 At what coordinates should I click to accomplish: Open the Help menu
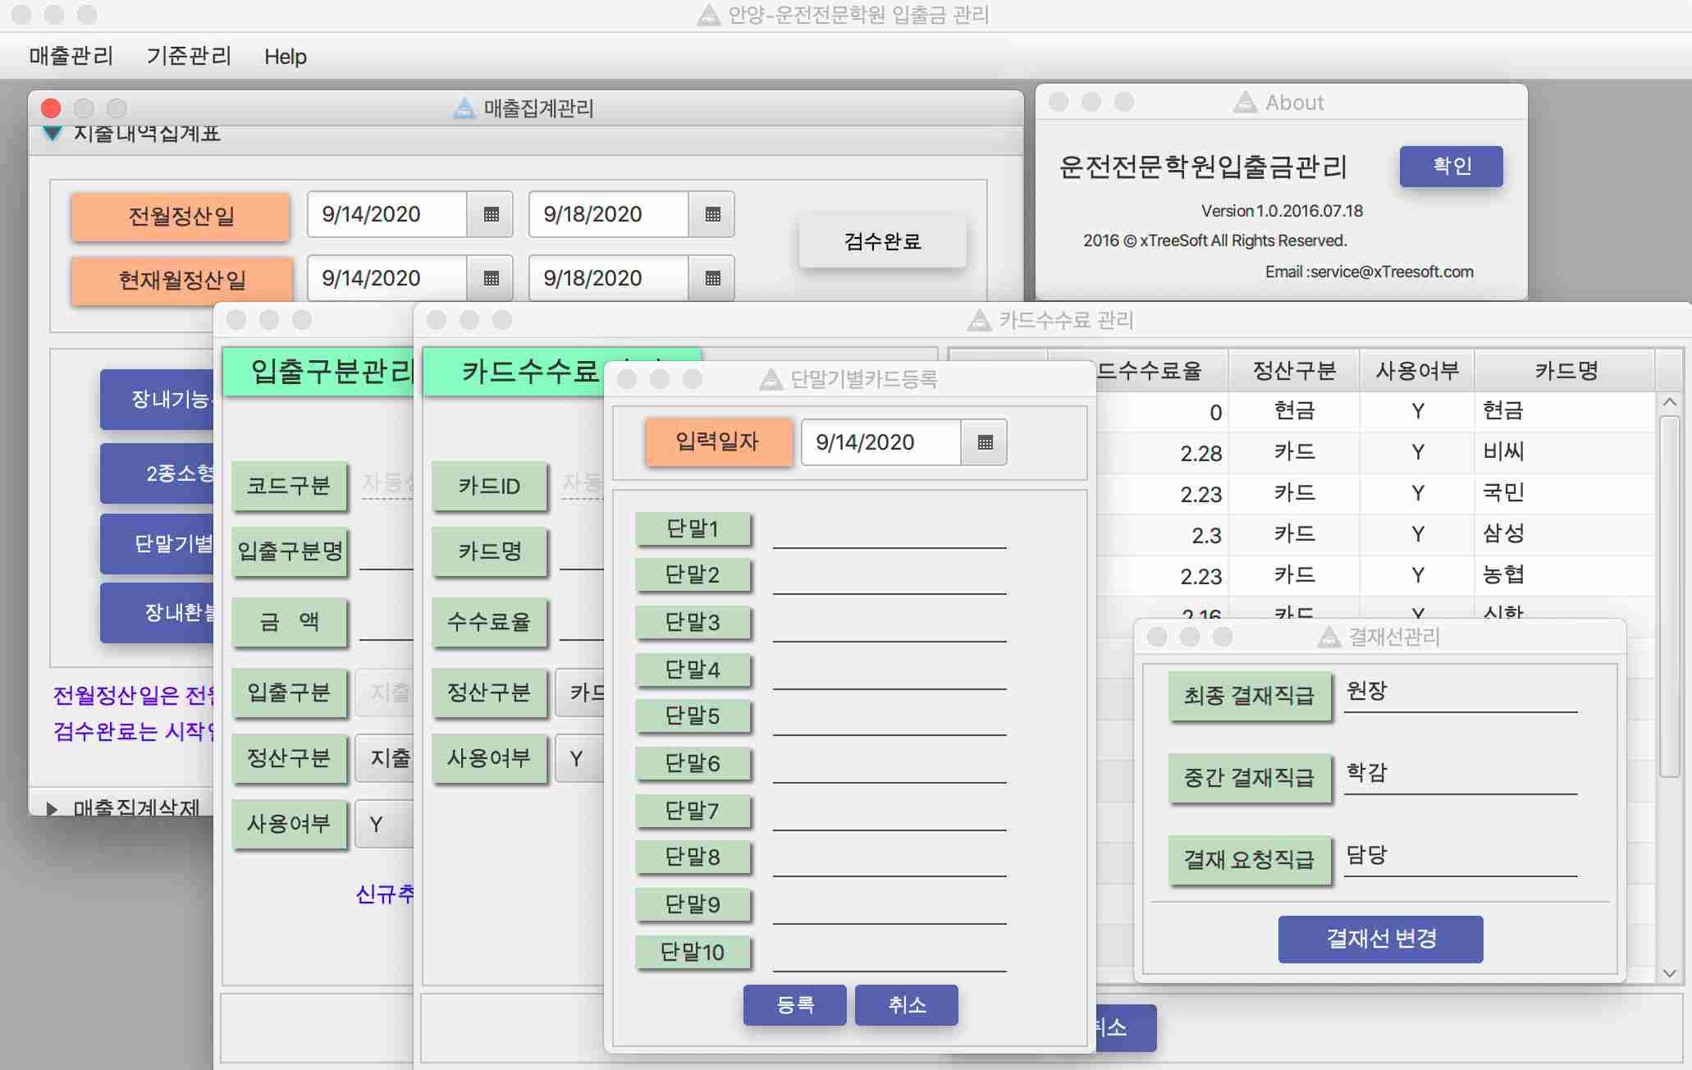[x=285, y=57]
